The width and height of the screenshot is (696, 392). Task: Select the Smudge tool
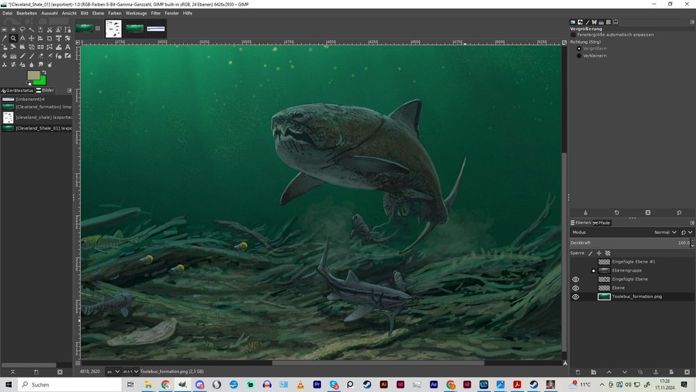point(40,65)
